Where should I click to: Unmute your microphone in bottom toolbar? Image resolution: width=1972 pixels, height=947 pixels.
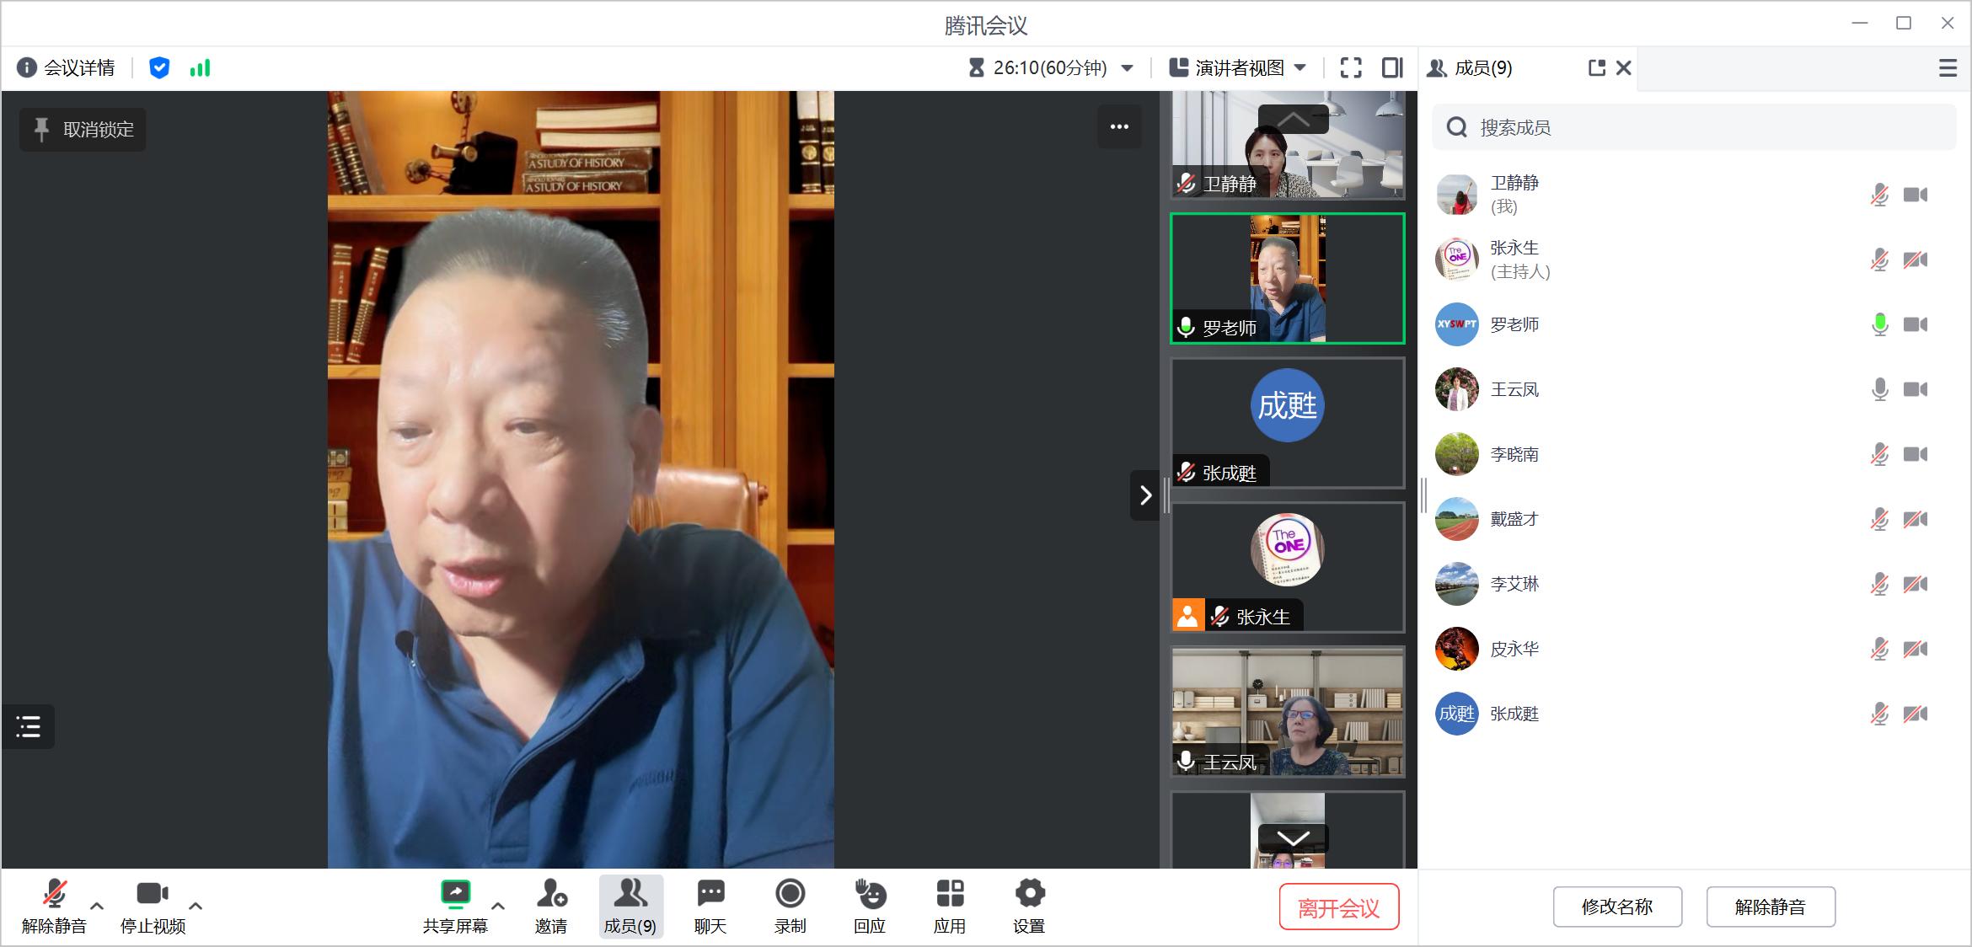click(x=55, y=894)
